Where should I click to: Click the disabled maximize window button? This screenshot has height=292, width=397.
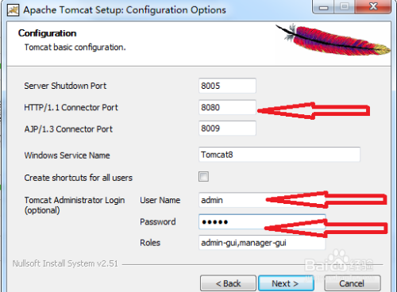(x=345, y=7)
